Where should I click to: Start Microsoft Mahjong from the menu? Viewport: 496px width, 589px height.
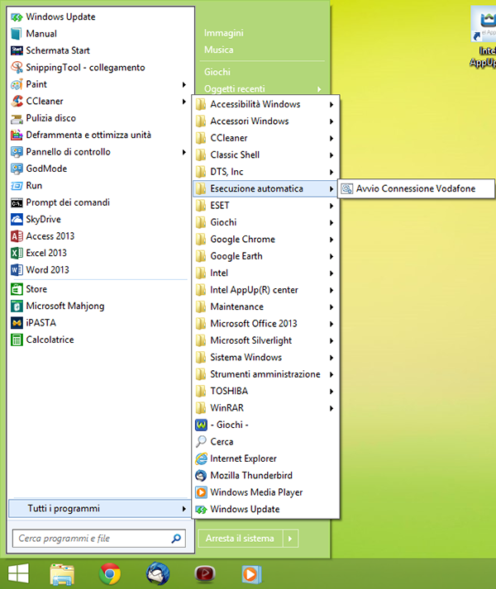click(x=64, y=306)
